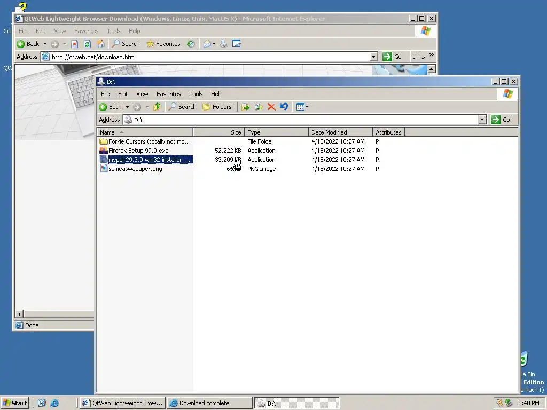The height and width of the screenshot is (410, 547).
Task: Open File menu in D:\ window
Action: 105,94
